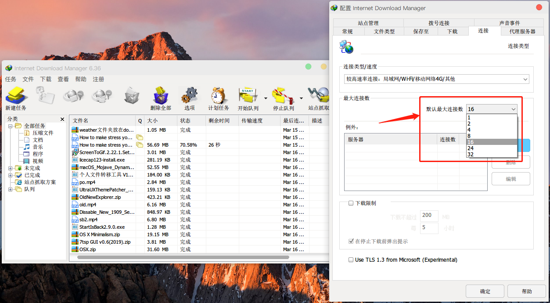The height and width of the screenshot is (303, 550).
Task: Toggle Use TLS 1.3 from Microsoft checkbox
Action: 351,260
